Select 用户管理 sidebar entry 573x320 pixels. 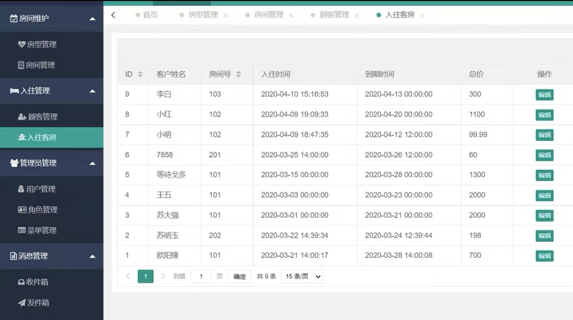[40, 189]
